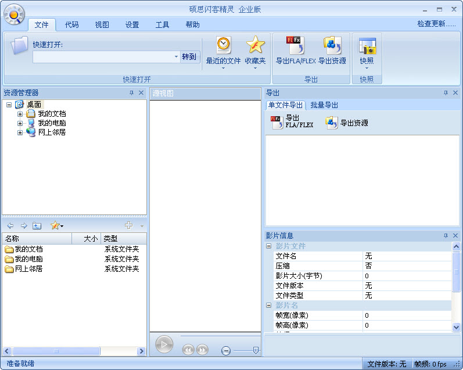Screen dimensions: 463x370
Task: Sort by 类型 column header
Action: tap(124, 238)
